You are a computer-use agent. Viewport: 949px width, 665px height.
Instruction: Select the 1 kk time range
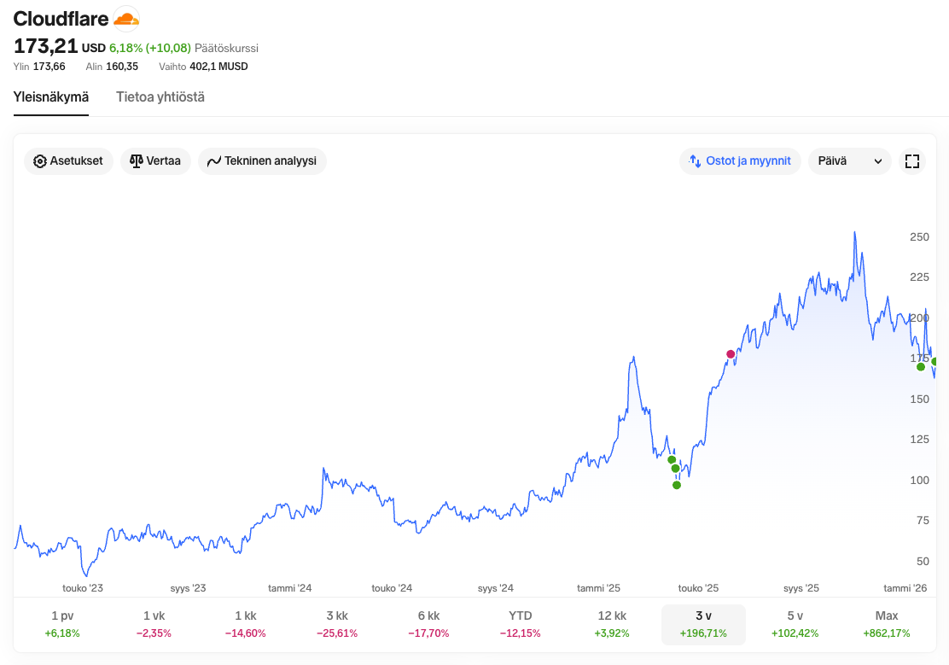[246, 624]
